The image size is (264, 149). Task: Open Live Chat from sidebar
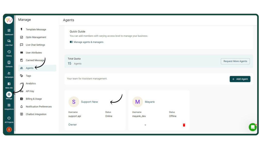coord(9,42)
